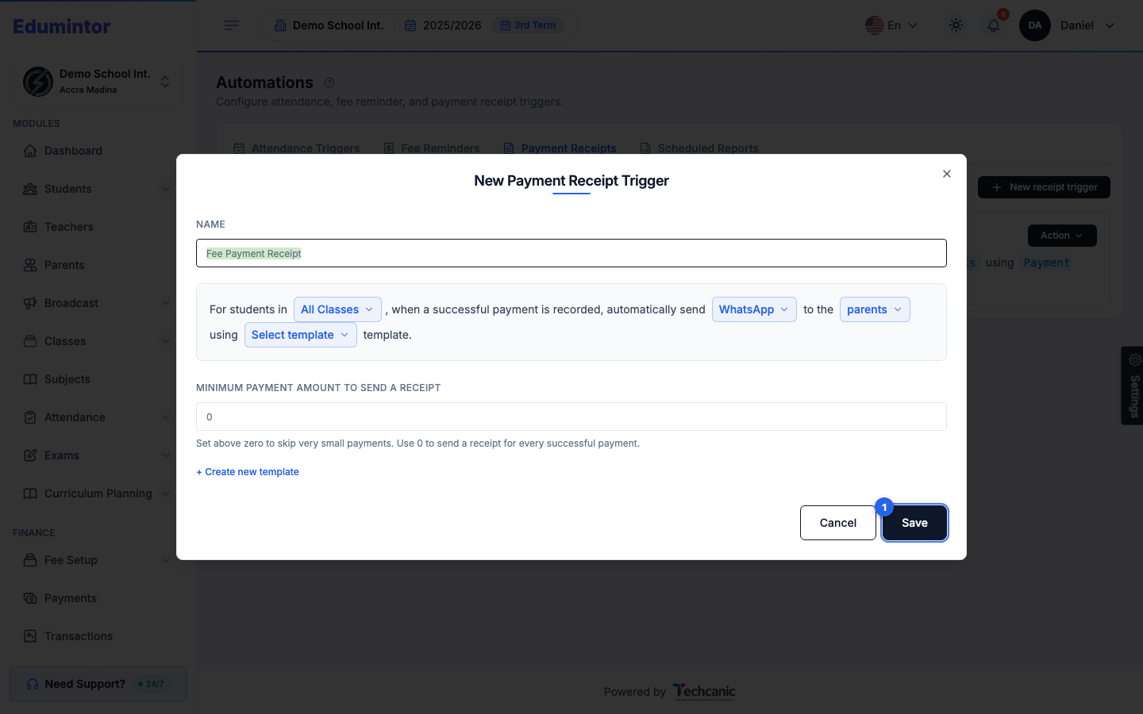Image resolution: width=1143 pixels, height=714 pixels.
Task: Click the Save button
Action: (914, 523)
